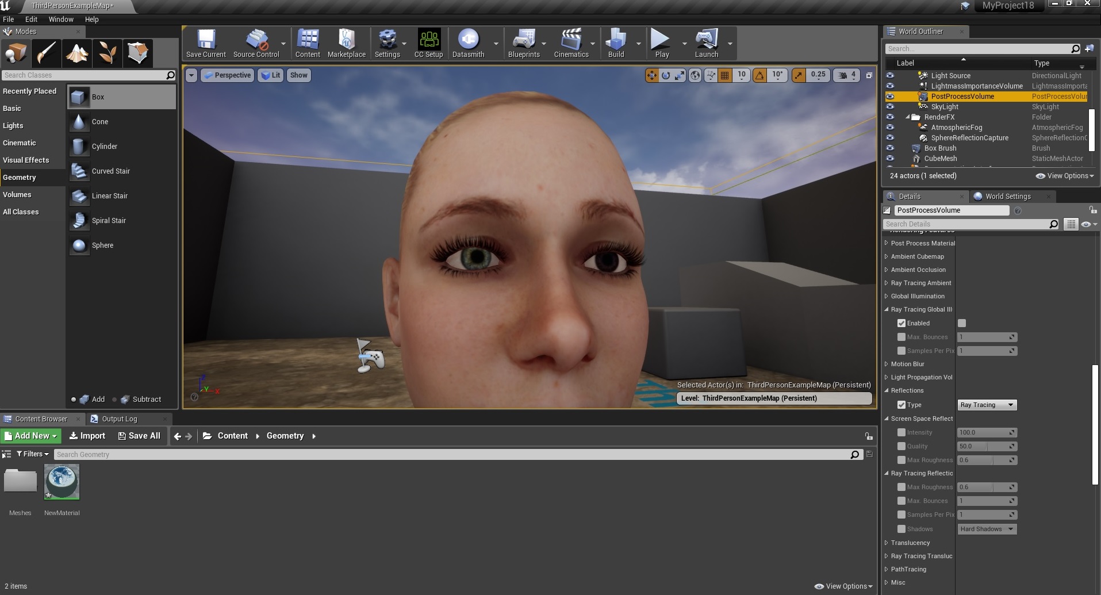Open the Window menu
The image size is (1101, 595).
61,19
